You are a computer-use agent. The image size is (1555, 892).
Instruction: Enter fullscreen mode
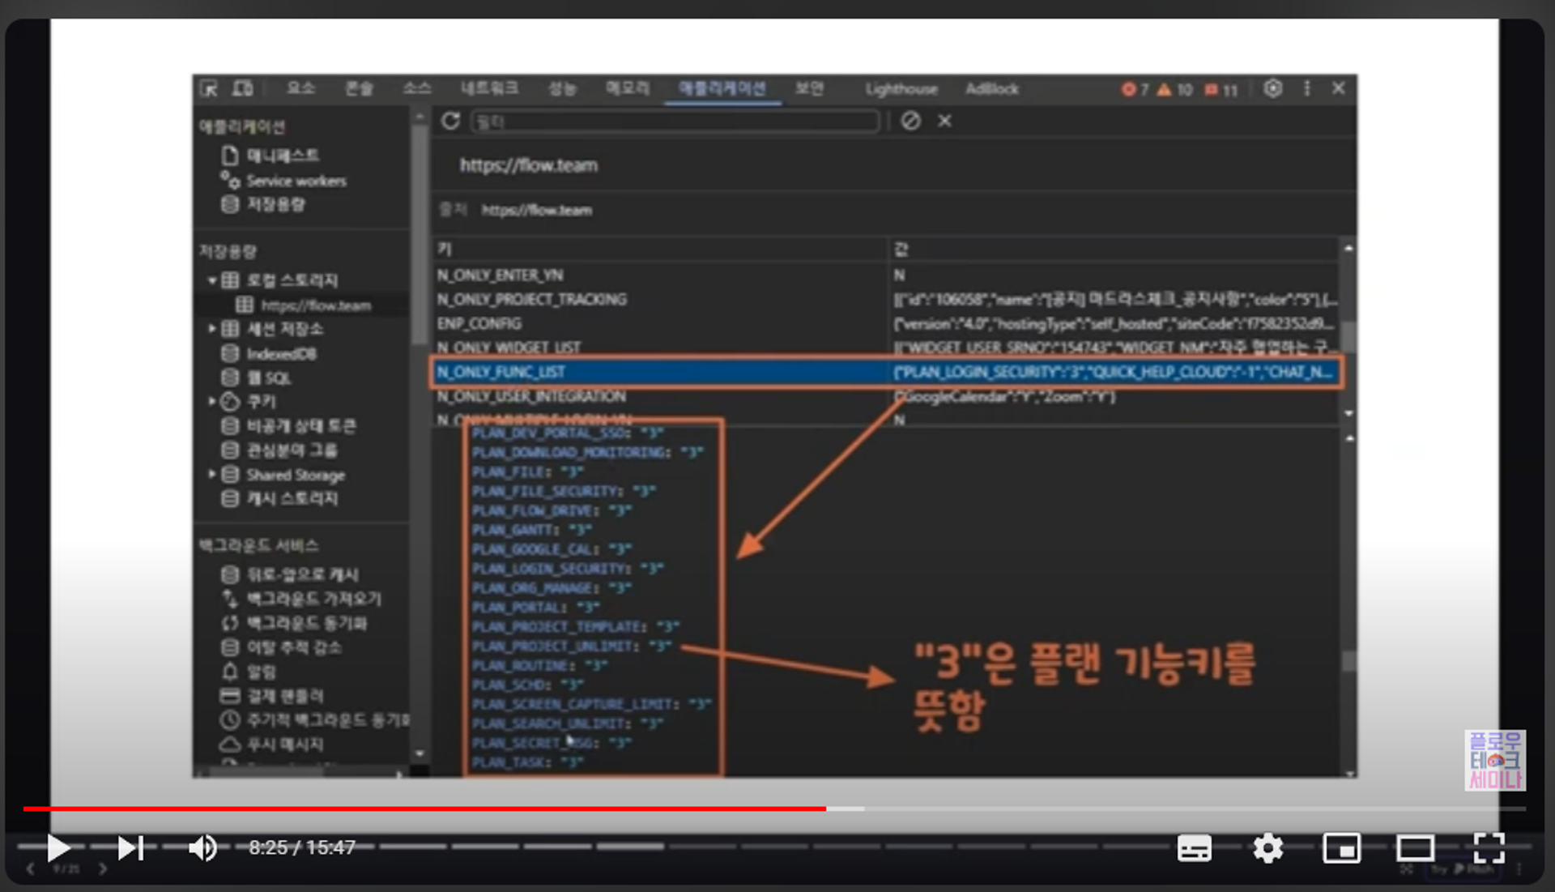1489,848
